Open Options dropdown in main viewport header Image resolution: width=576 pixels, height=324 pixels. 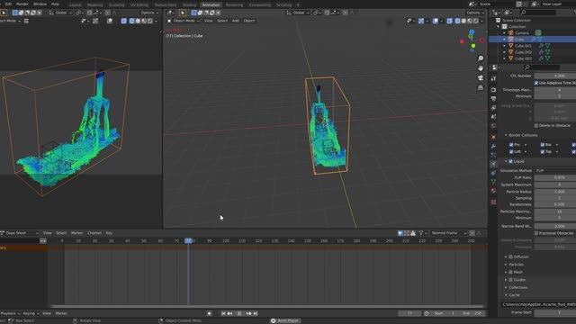click(474, 13)
